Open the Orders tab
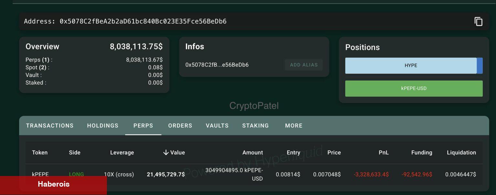This screenshot has height=195, width=496. click(x=180, y=126)
